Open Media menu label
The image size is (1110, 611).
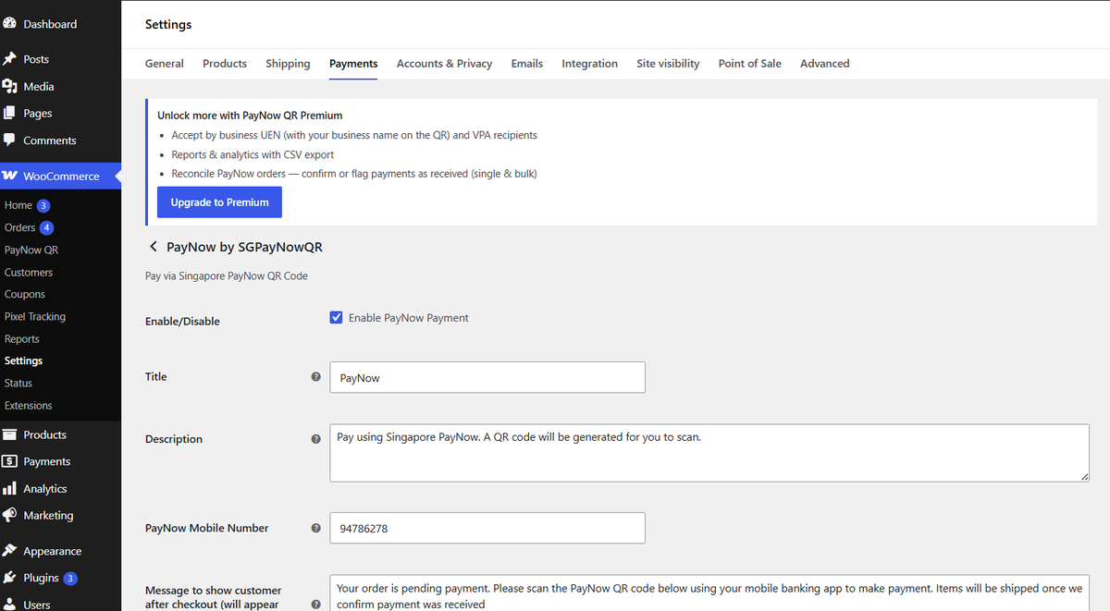tap(39, 86)
